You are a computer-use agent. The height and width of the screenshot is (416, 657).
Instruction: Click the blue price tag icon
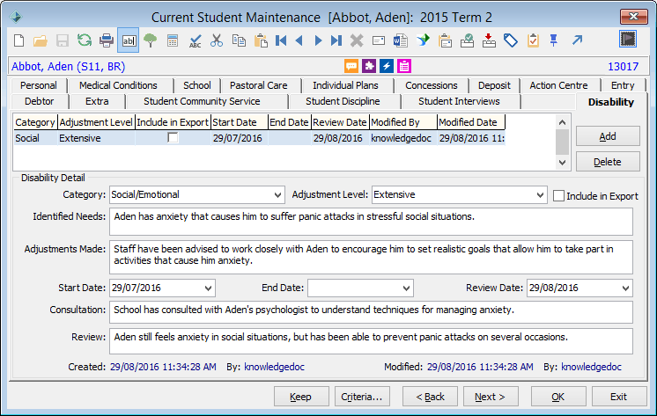(510, 40)
